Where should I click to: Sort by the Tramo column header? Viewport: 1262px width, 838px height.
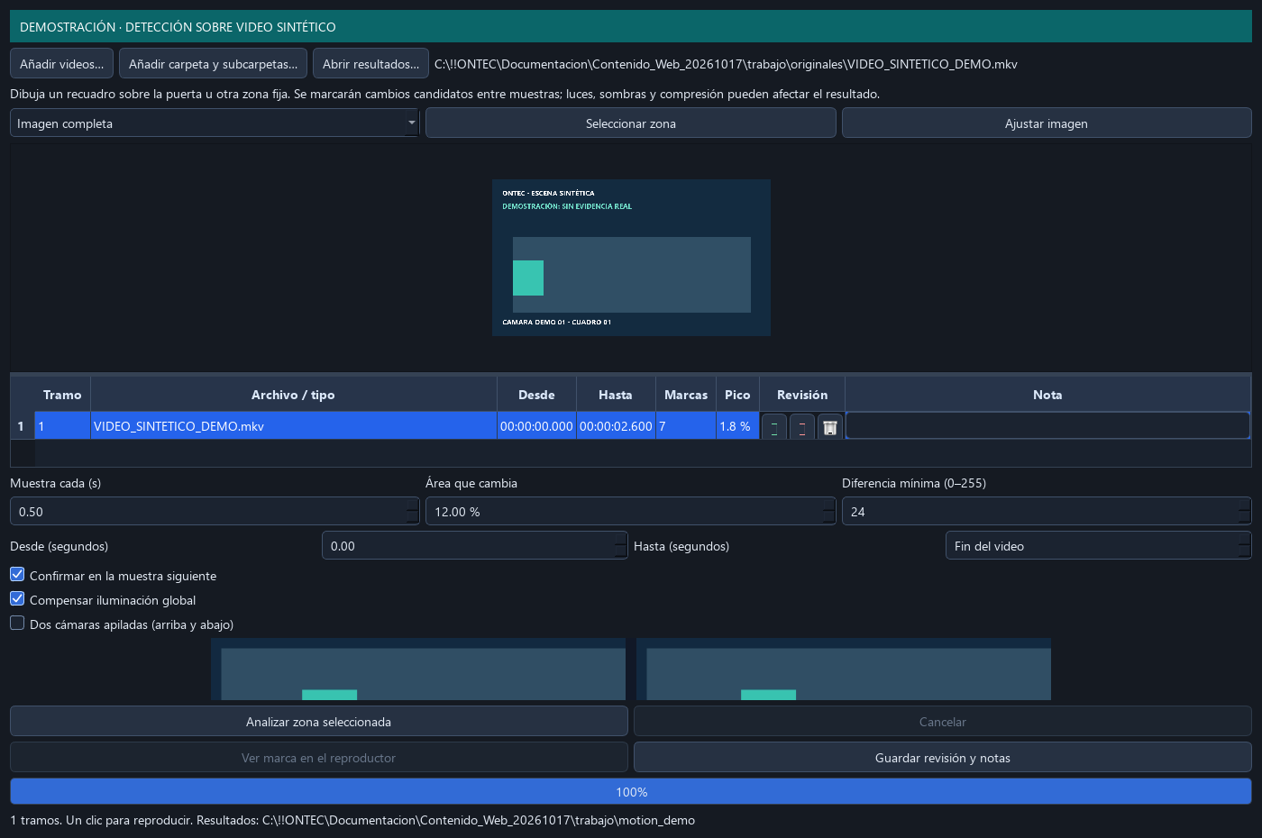pos(62,395)
